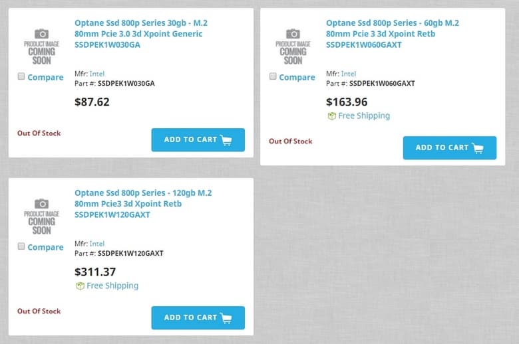
Task: Enable Compare for the 120gb Optane SSD
Action: [x=21, y=246]
